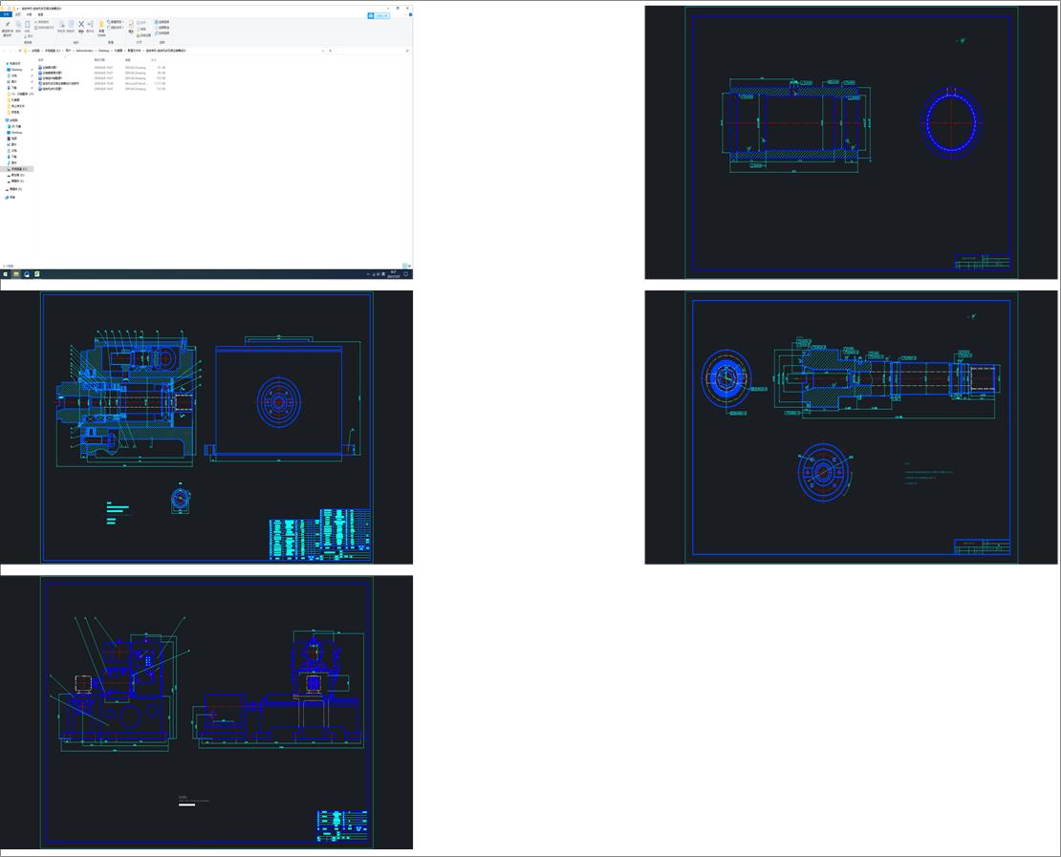Screen dimensions: 1061x857
Task: Open the blue File tab in Explorer
Action: click(x=6, y=14)
